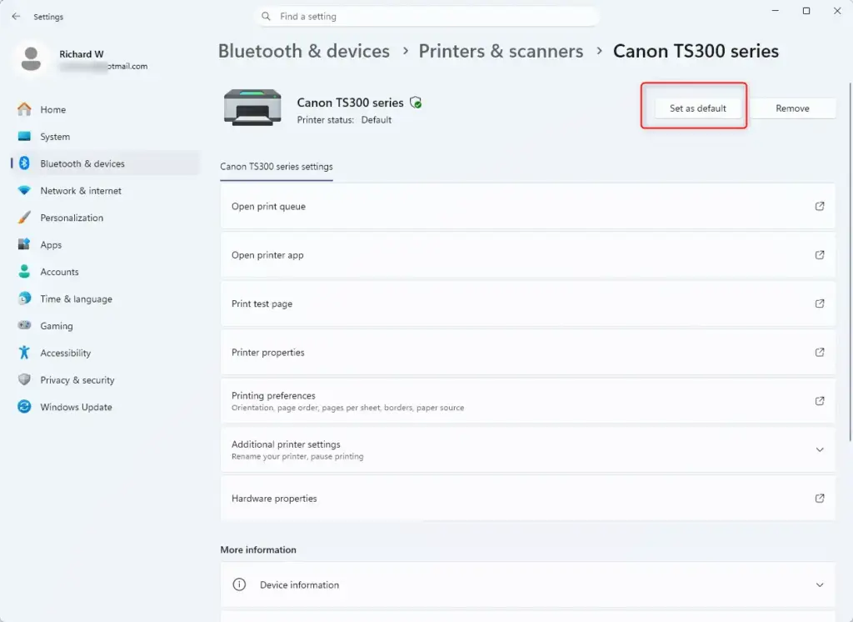Select Canon TS300 series settings tab

(x=277, y=167)
